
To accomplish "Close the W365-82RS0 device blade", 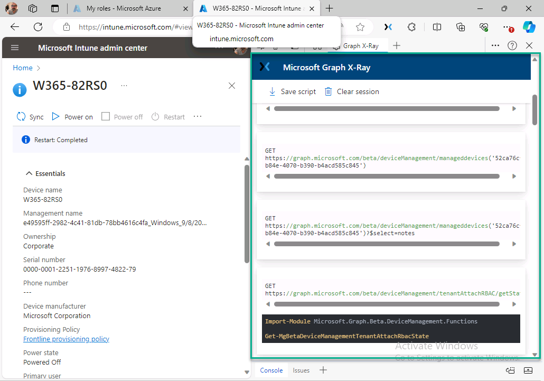I will [232, 86].
